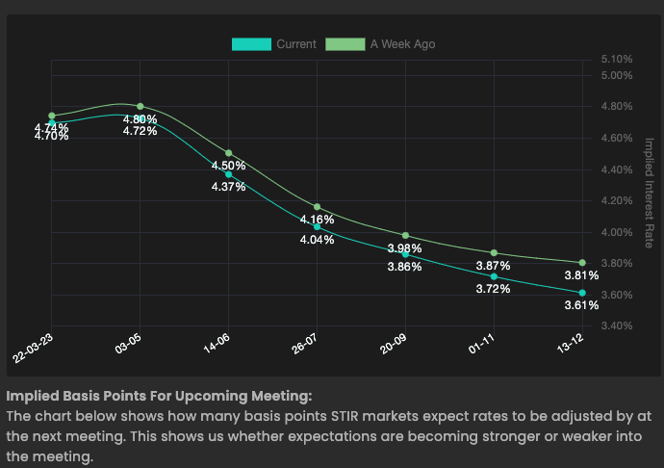The image size is (664, 468).
Task: Select the A Week Ago point at 14-06
Action: (x=229, y=153)
